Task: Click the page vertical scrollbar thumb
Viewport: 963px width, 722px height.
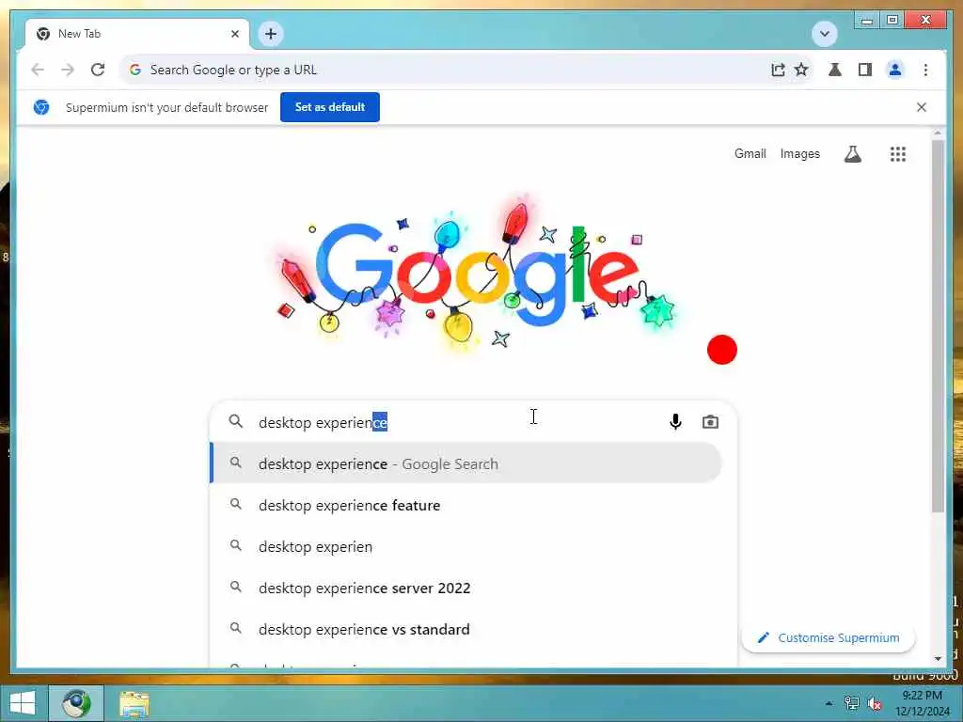Action: pos(938,325)
